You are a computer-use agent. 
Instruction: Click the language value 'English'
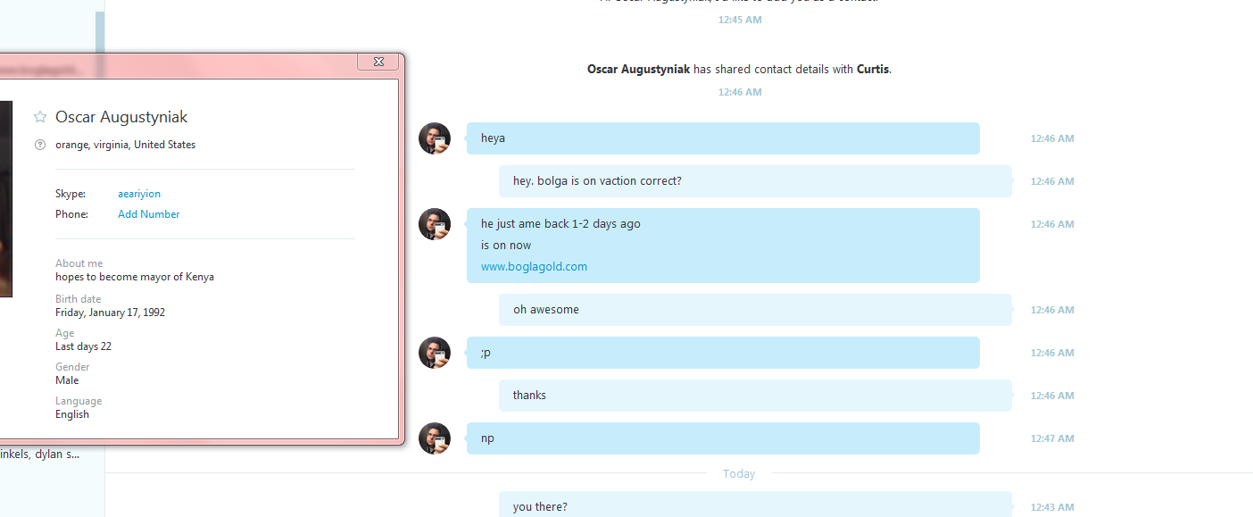pyautogui.click(x=72, y=414)
